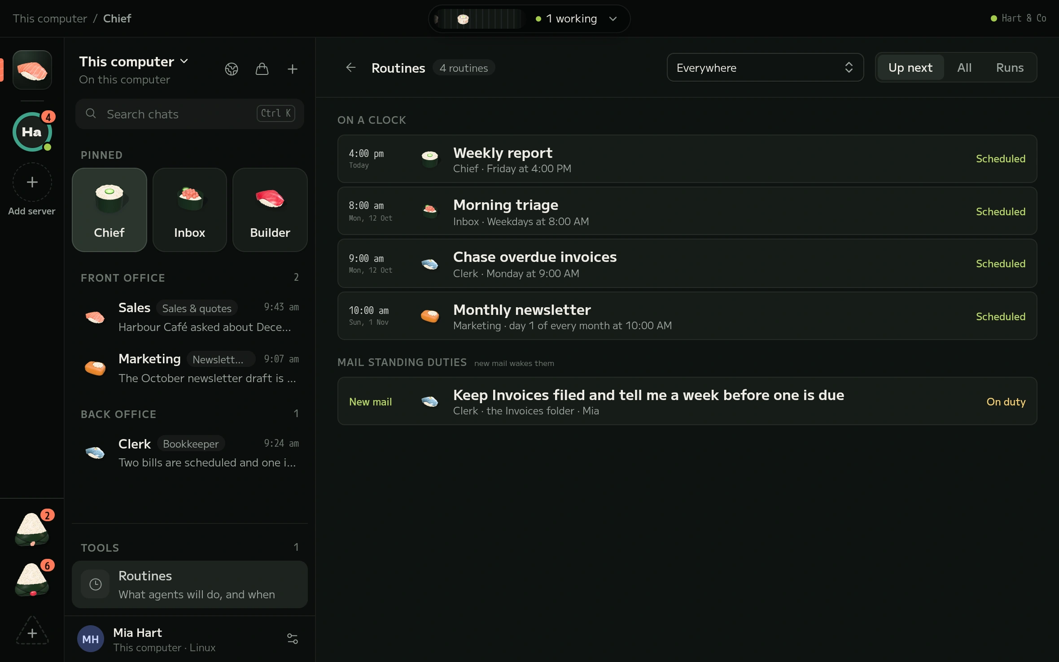Click the working agents activity strip

[480, 19]
